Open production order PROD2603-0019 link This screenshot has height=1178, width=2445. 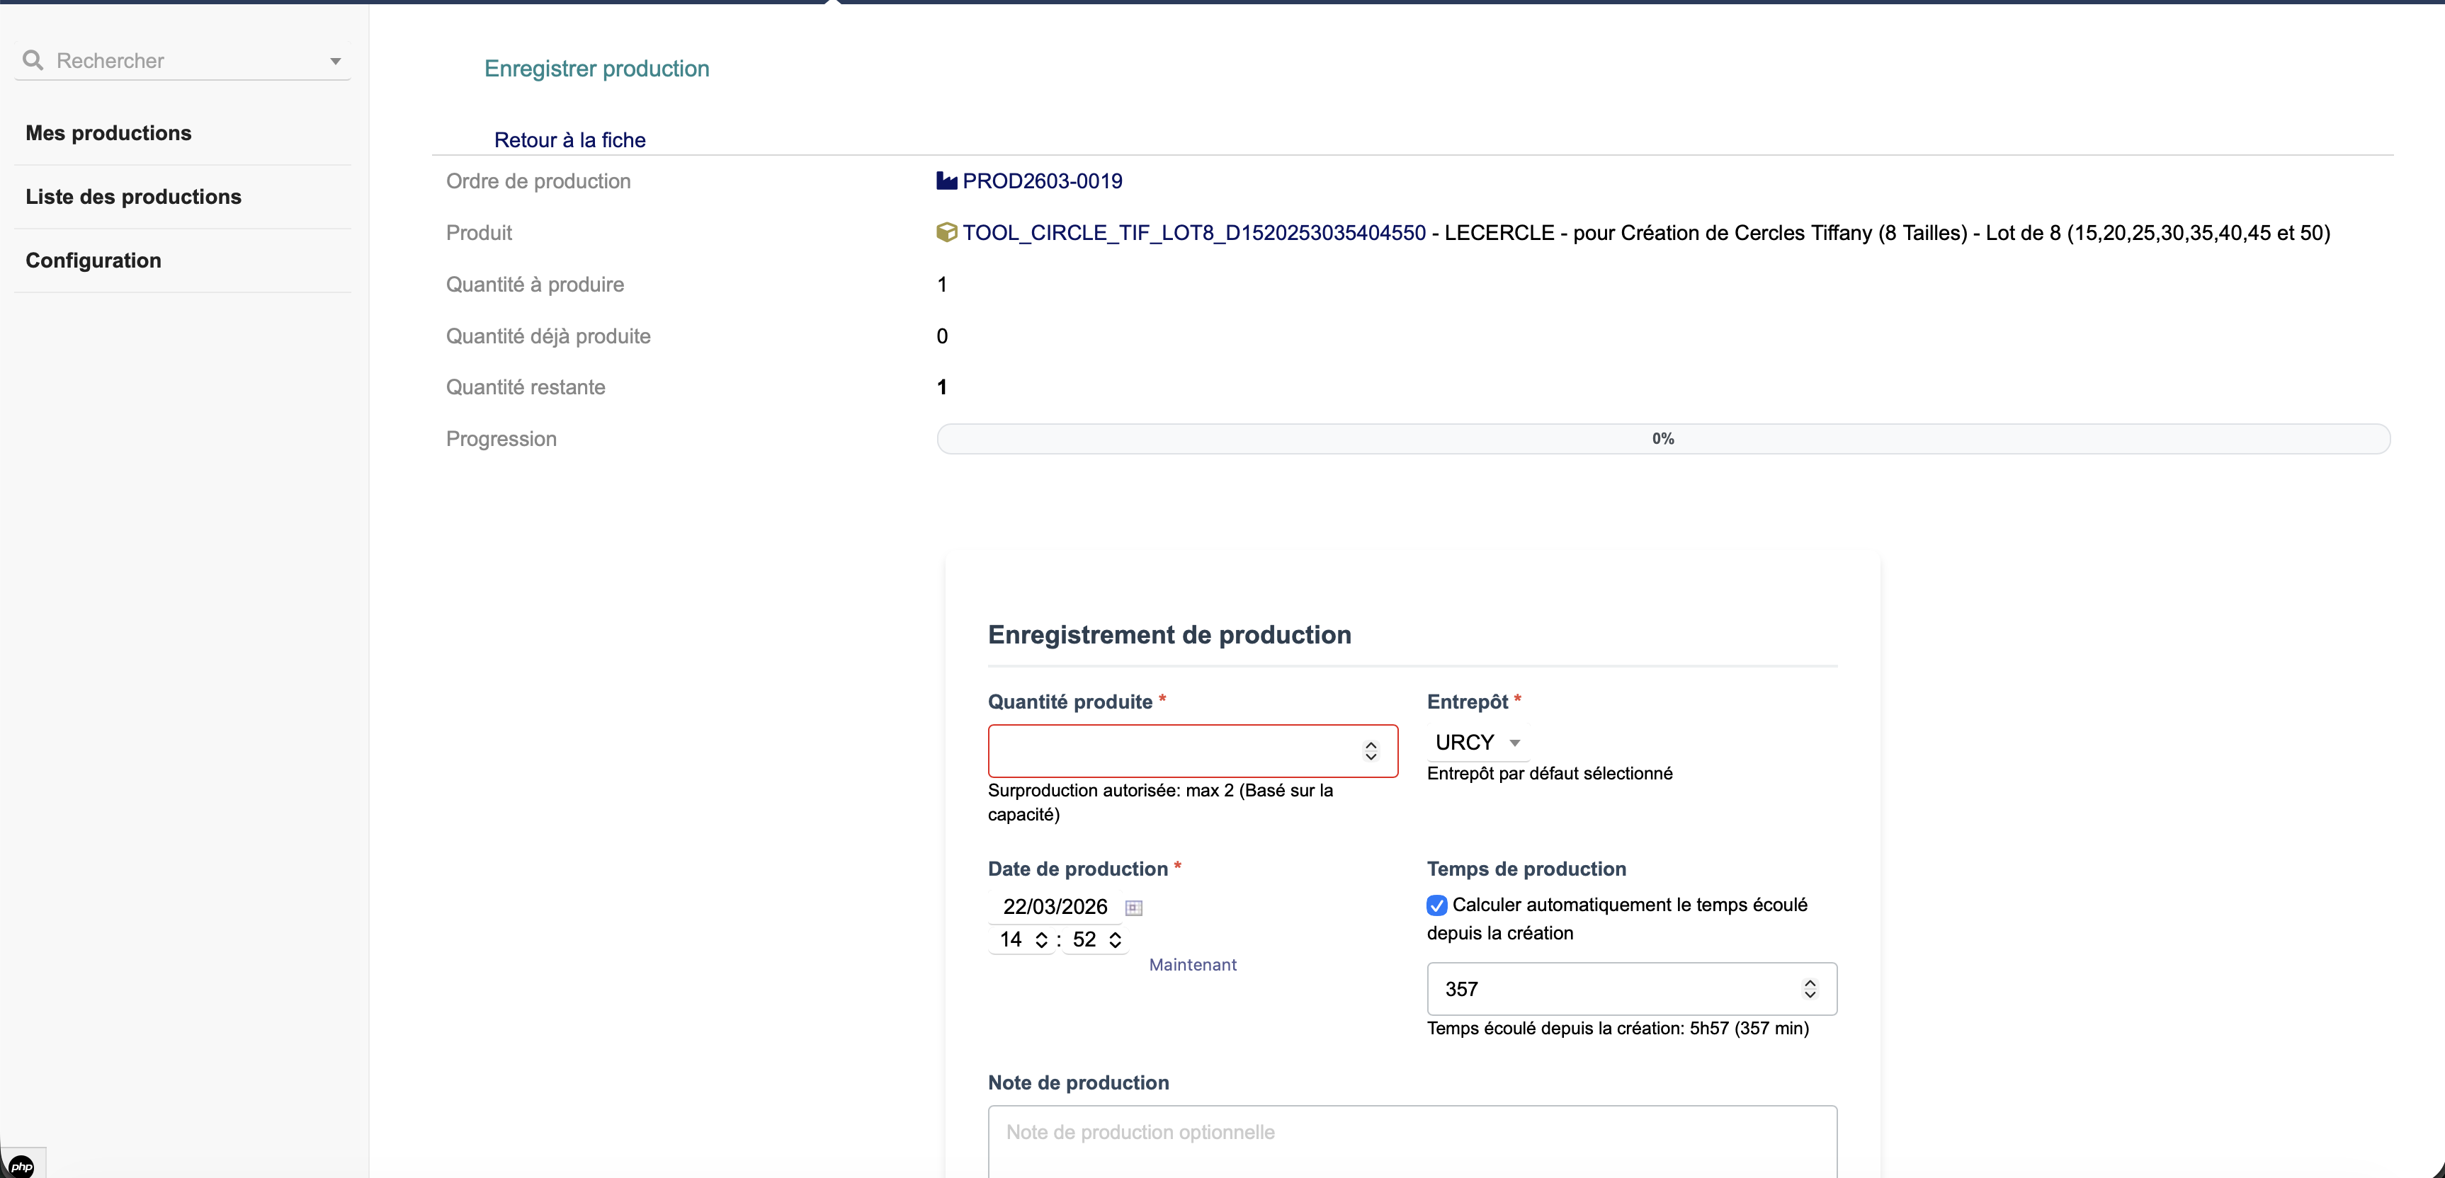(x=1041, y=181)
